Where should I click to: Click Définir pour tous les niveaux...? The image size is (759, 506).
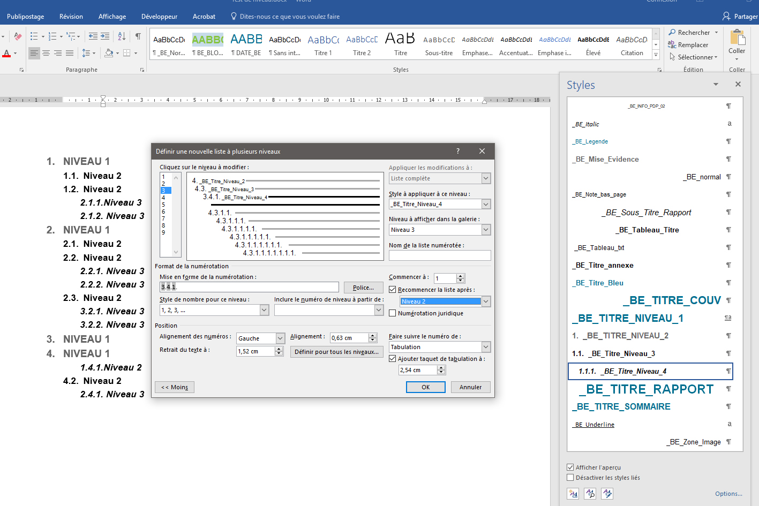click(337, 352)
